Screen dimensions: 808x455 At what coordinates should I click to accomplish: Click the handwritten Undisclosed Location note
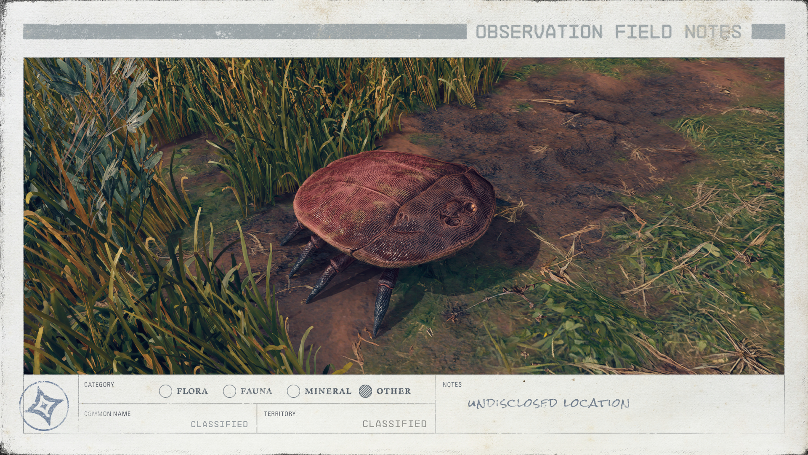click(549, 403)
